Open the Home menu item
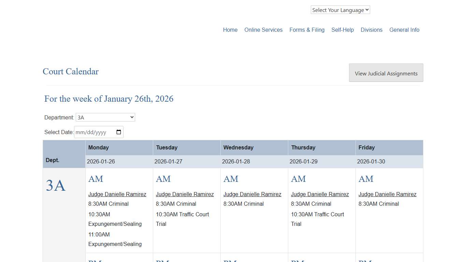 click(230, 30)
